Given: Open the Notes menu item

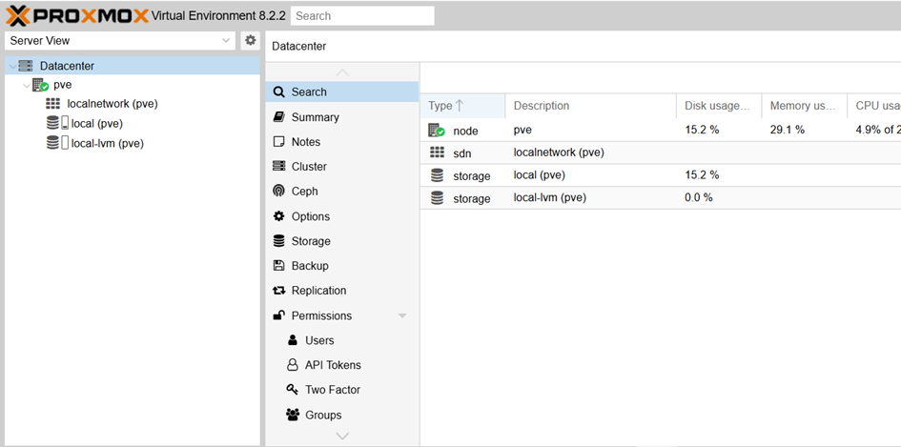Looking at the screenshot, I should [x=342, y=142].
